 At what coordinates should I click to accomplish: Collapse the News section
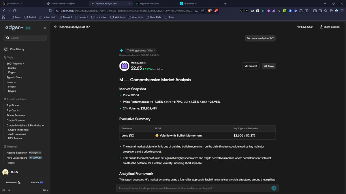coord(11,82)
